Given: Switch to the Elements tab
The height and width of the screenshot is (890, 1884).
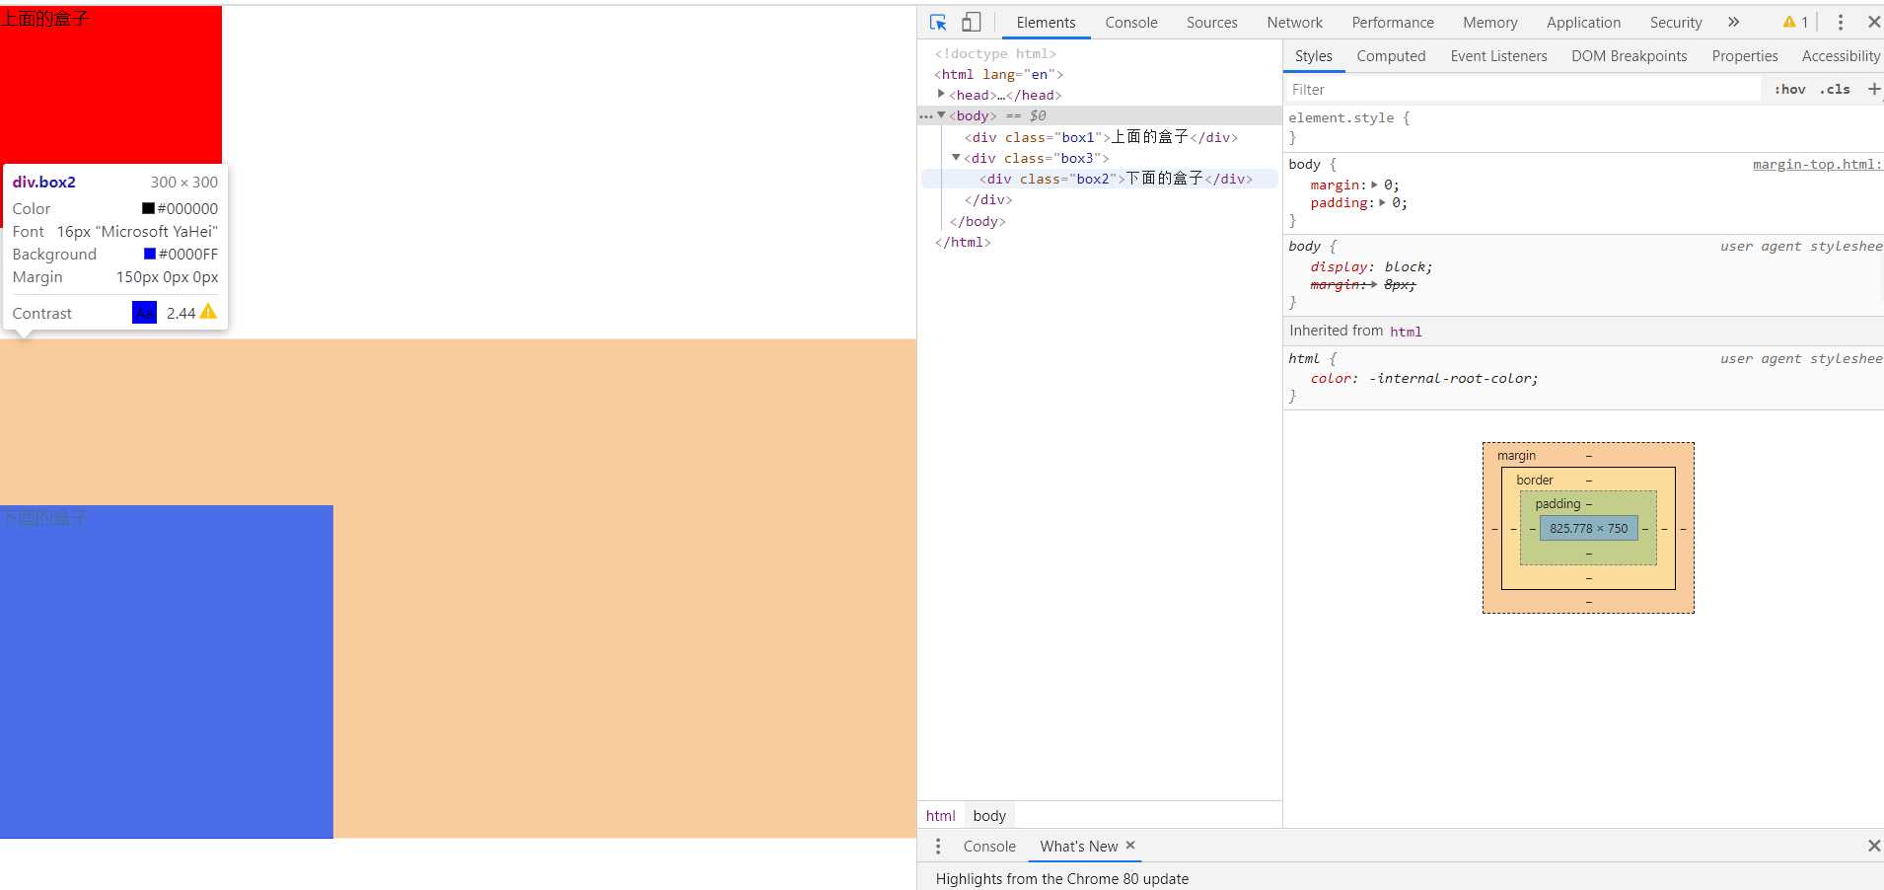Looking at the screenshot, I should point(1046,22).
